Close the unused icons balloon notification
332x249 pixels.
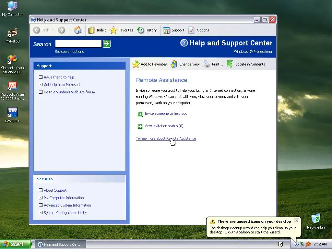tap(296, 221)
